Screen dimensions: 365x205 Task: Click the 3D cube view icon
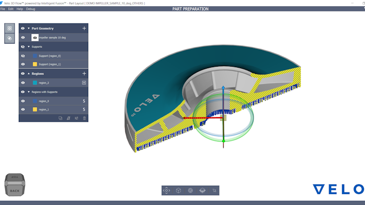pyautogui.click(x=178, y=190)
